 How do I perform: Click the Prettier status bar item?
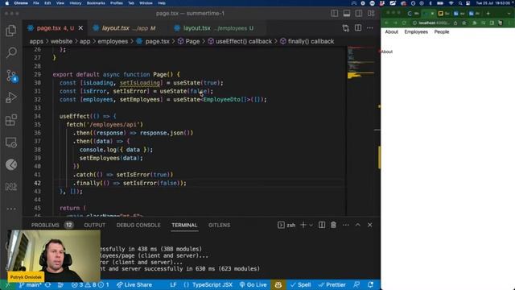[332, 284]
